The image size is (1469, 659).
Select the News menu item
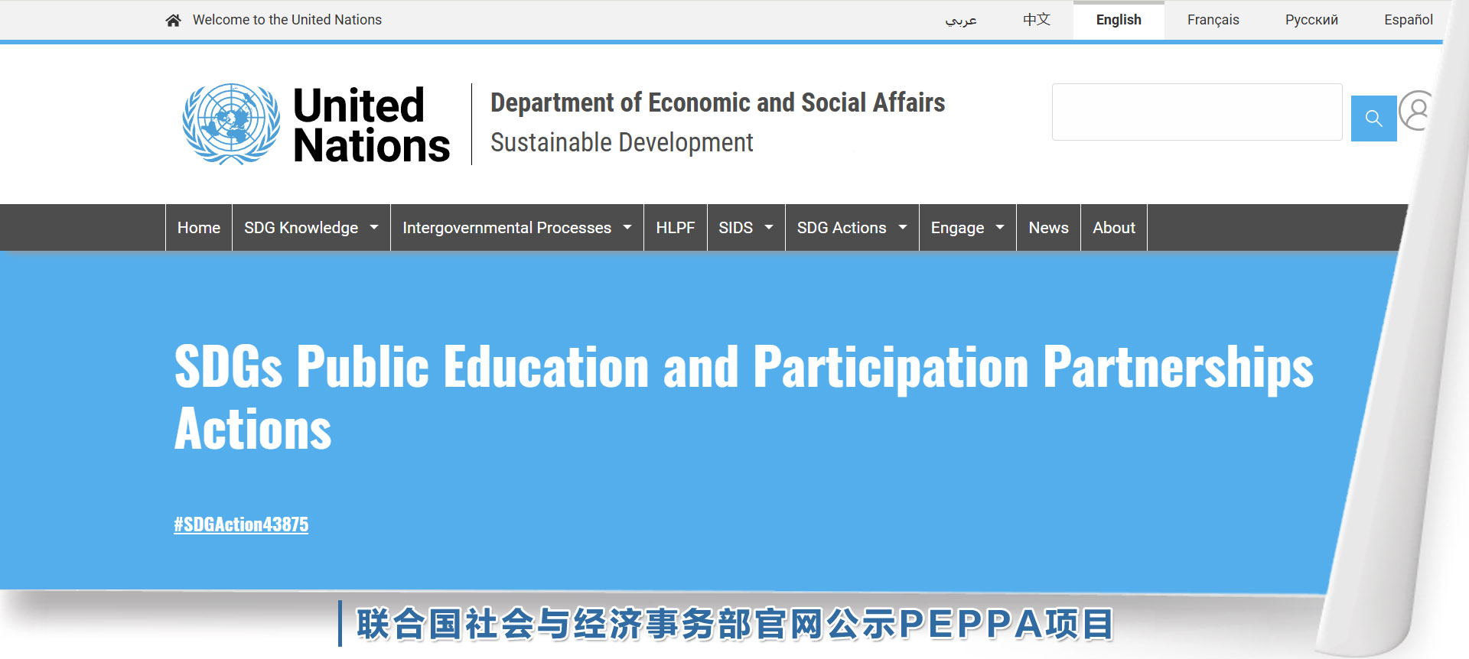tap(1048, 228)
